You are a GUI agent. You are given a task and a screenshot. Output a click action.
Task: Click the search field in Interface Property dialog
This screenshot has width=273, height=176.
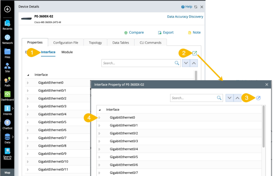(193, 98)
